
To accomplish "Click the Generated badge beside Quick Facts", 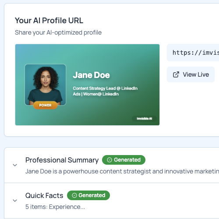I will tap(88, 195).
